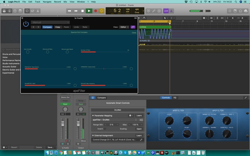Open the Loop Browser icon
The width and height of the screenshot is (250, 156).
point(240,11)
